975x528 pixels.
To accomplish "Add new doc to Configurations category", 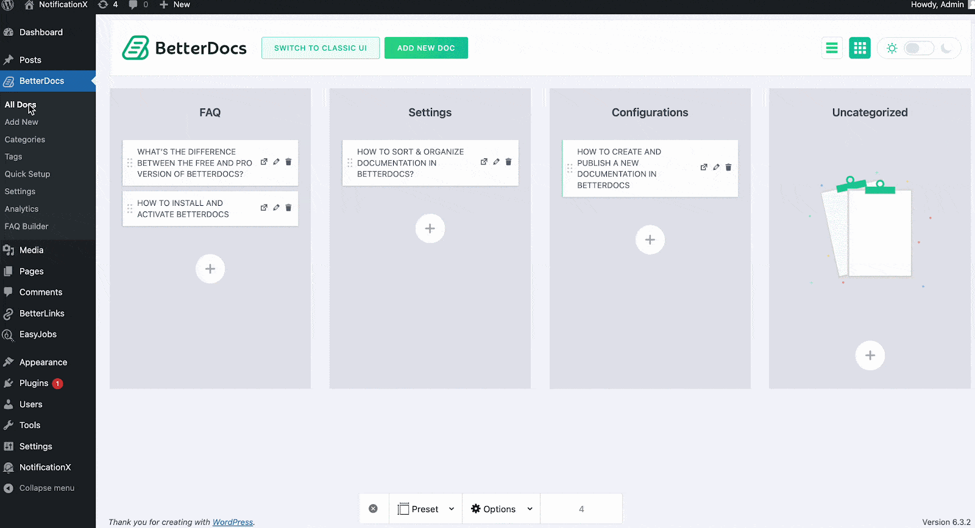I will [650, 240].
